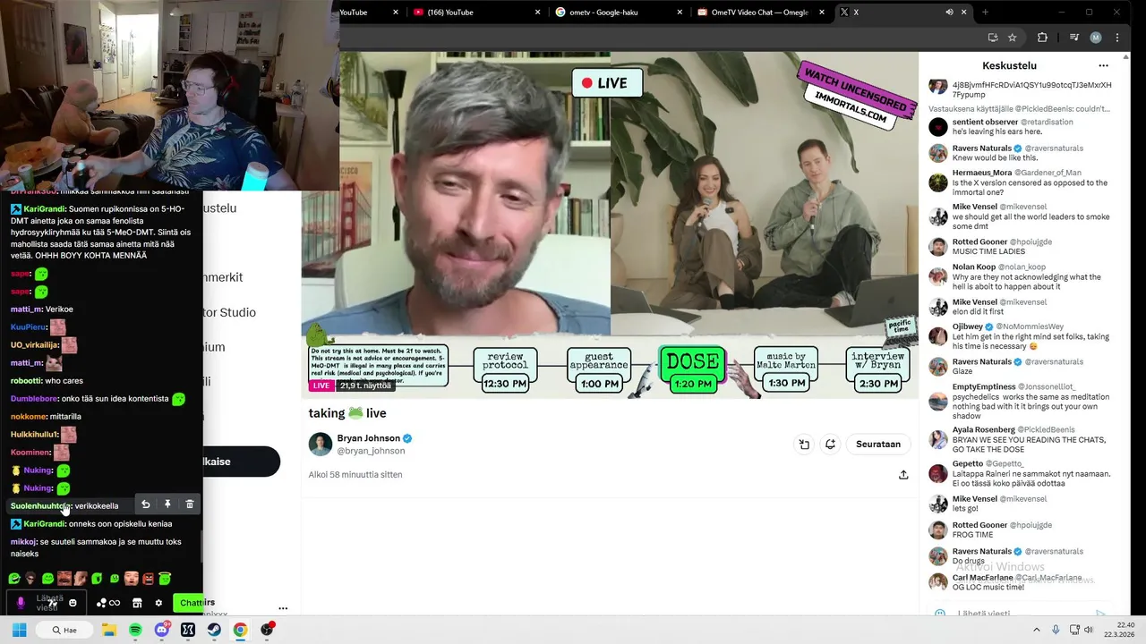1146x644 pixels.
Task: Expand system tray hidden icons chevron
Action: (x=1037, y=630)
